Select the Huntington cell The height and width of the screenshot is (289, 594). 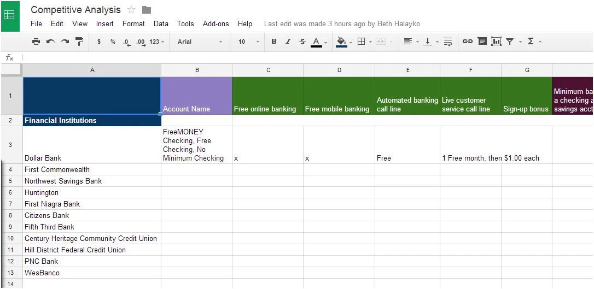(92, 192)
